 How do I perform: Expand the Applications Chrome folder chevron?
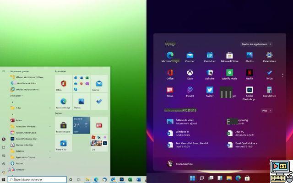coord(50,157)
